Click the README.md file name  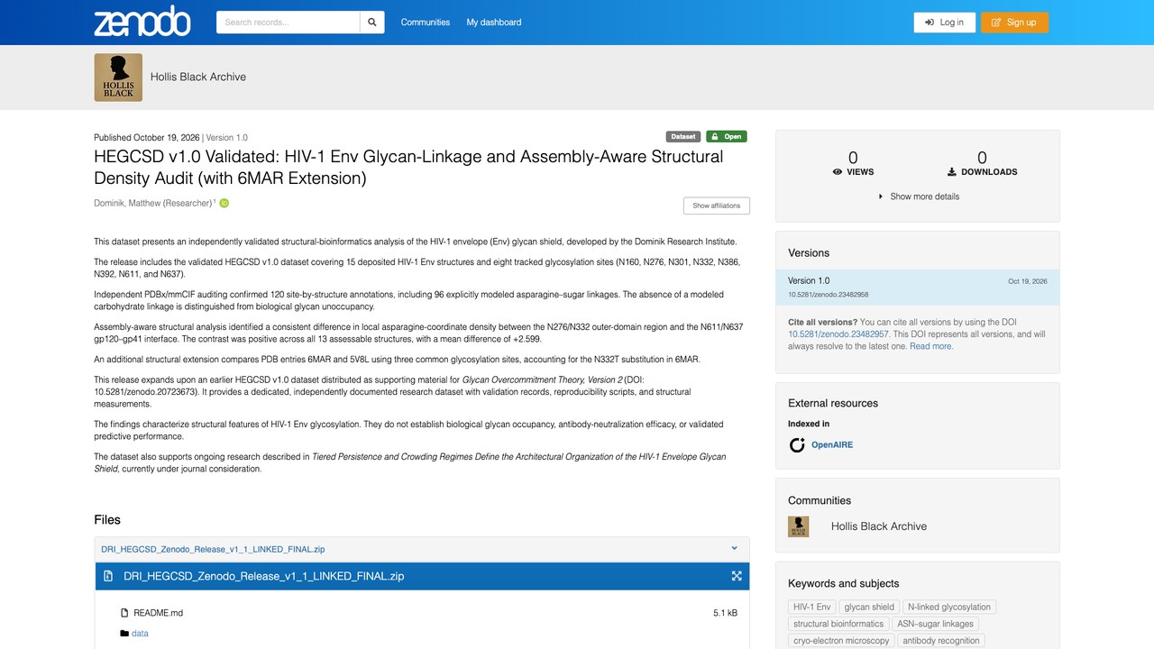[x=159, y=613]
